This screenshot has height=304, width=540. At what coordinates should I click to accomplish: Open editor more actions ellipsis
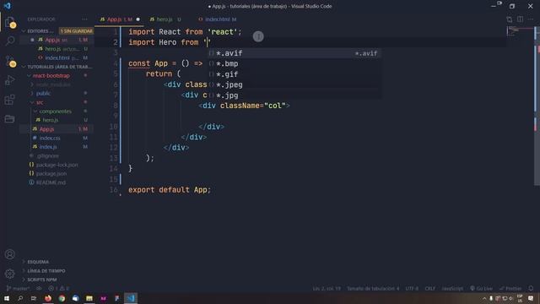coord(531,19)
